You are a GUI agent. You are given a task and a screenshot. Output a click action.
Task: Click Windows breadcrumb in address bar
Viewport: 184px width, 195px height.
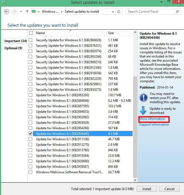click(50, 12)
